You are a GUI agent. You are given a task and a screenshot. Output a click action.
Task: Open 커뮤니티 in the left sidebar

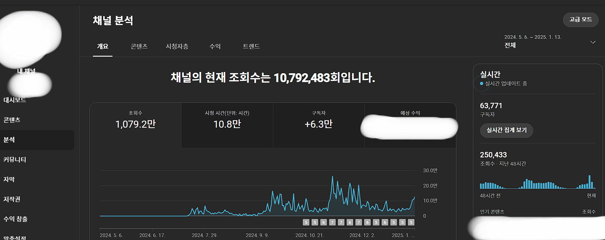click(15, 159)
